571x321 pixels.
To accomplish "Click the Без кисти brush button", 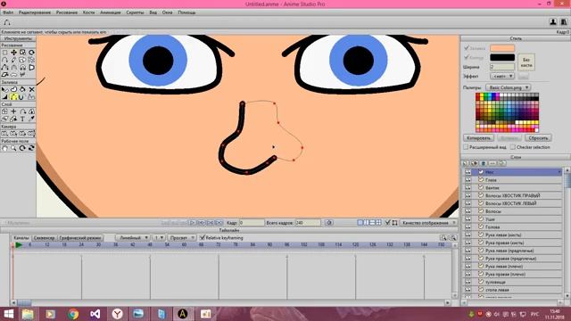I will point(526,62).
